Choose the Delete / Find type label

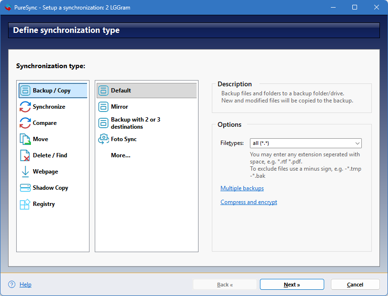tap(50, 155)
